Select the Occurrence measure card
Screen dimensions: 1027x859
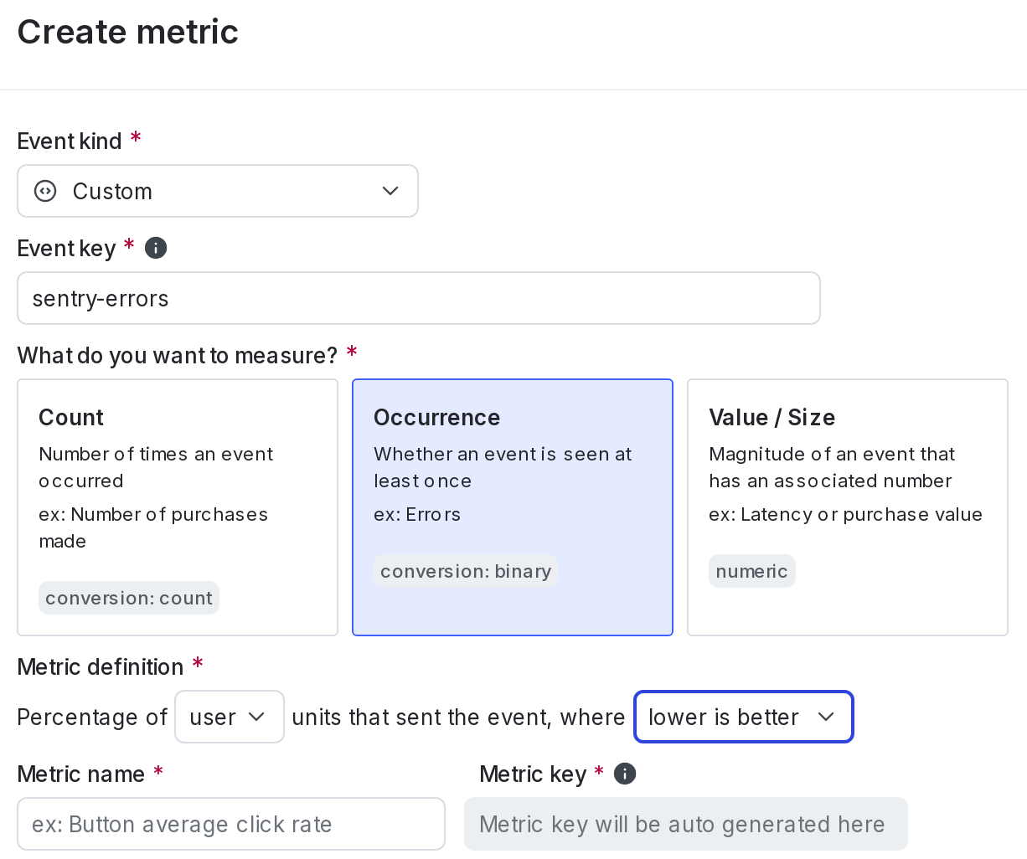click(x=513, y=507)
